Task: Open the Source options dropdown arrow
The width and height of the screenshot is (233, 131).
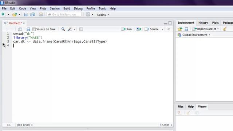Action: coord(162,29)
